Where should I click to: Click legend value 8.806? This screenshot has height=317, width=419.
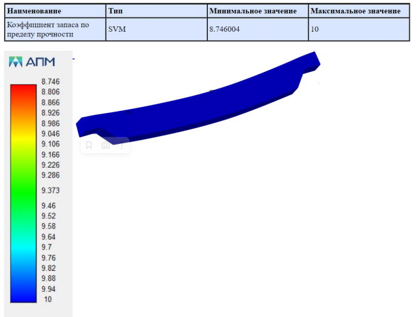(x=51, y=92)
